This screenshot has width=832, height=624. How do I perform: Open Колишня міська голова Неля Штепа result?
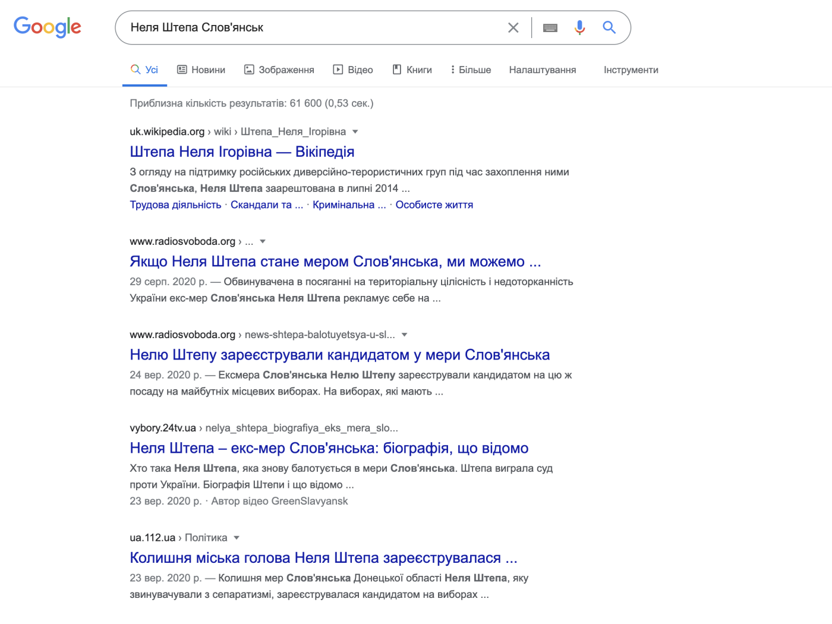pos(324,558)
